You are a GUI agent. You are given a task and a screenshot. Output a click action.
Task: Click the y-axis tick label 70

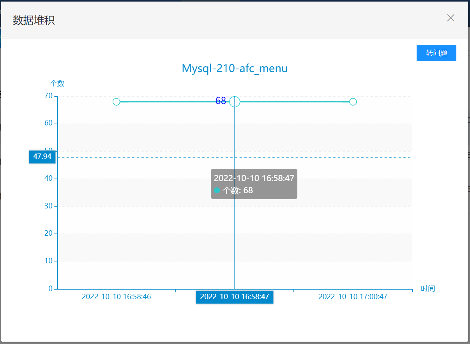(x=48, y=96)
